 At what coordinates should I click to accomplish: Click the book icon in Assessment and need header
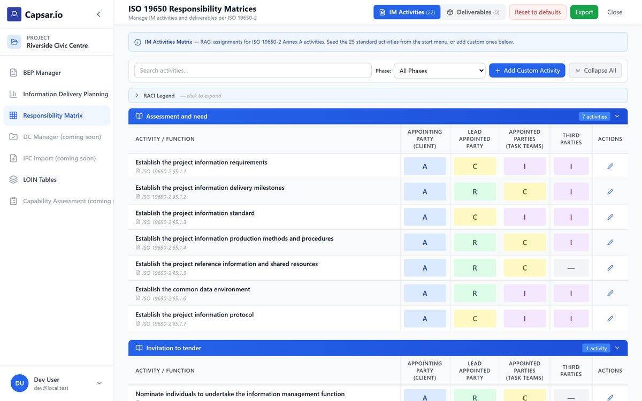pyautogui.click(x=139, y=116)
